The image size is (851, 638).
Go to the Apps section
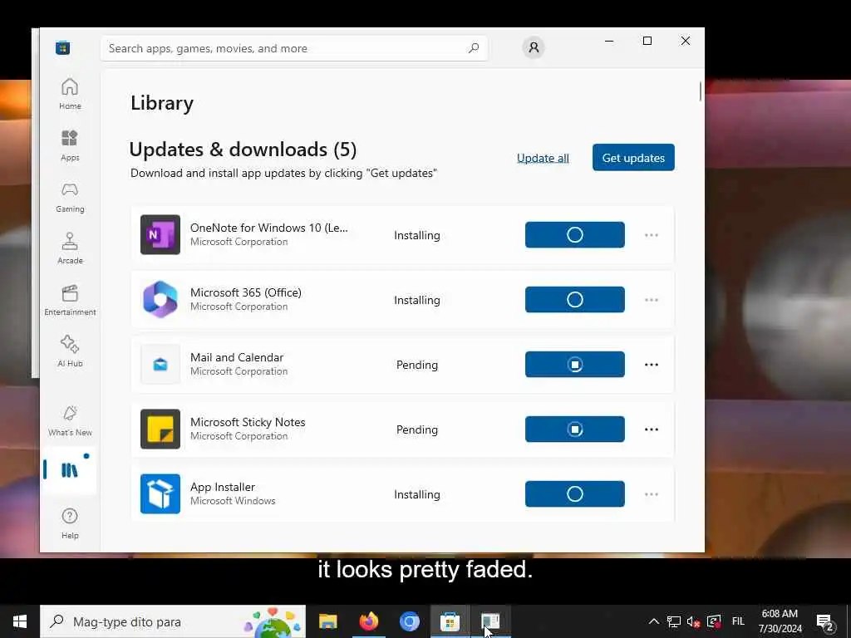[70, 145]
